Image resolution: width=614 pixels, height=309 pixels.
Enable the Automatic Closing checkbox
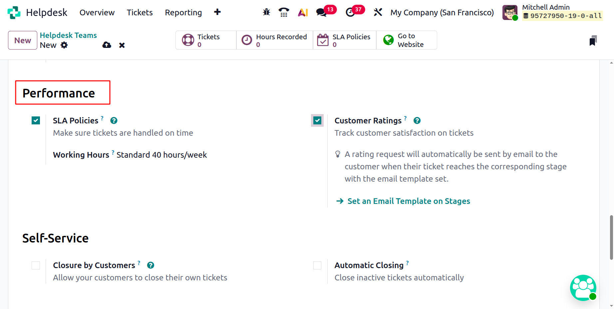pos(317,265)
